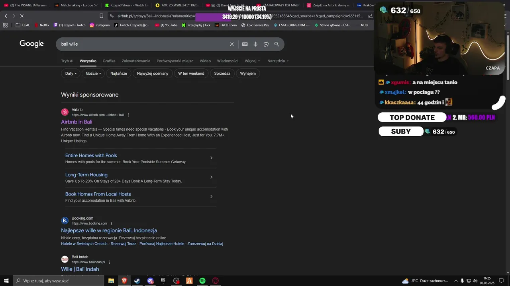
Task: Open File Explorer from the taskbar
Action: click(111, 281)
